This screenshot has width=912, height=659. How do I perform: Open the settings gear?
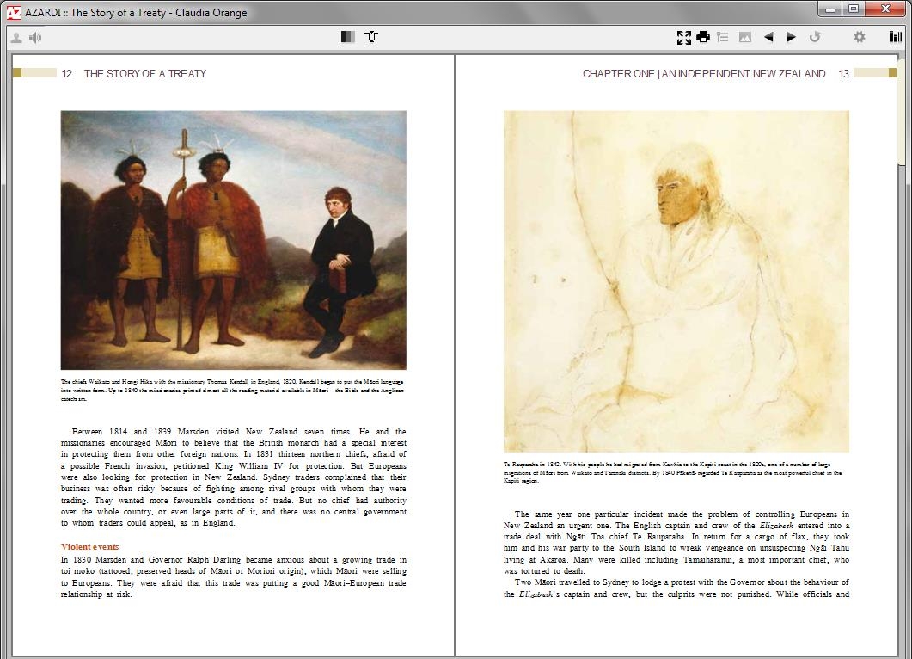[x=859, y=37]
